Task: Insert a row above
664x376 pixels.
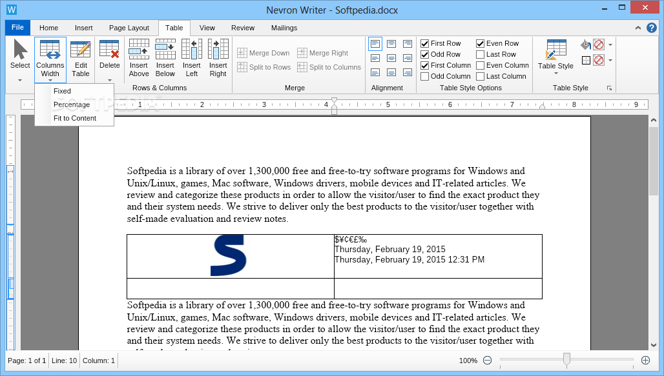Action: coord(139,58)
